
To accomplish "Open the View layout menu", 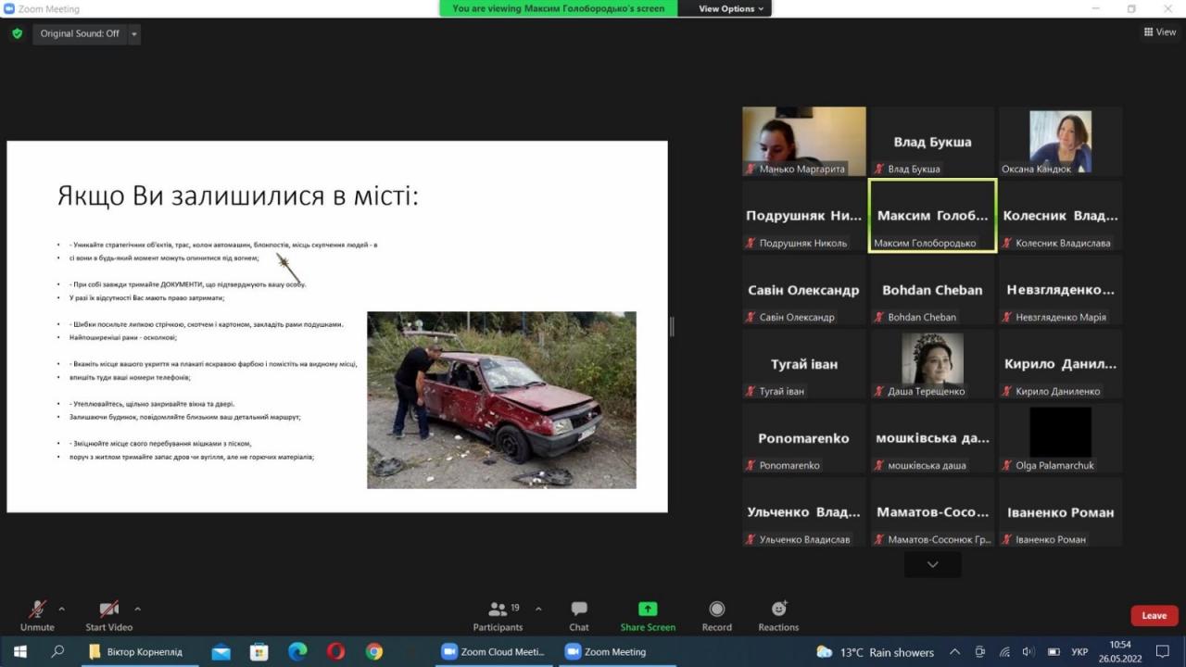I will pos(1159,31).
